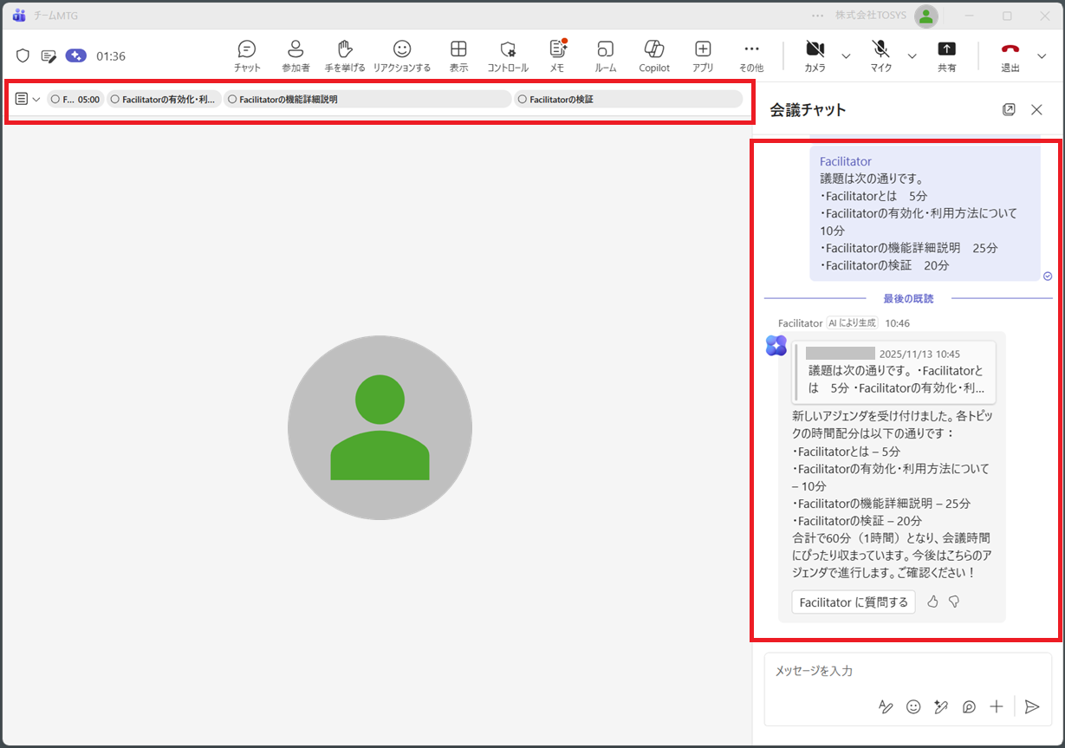Leave the meeting with 退出 button
This screenshot has width=1065, height=748.
1010,55
